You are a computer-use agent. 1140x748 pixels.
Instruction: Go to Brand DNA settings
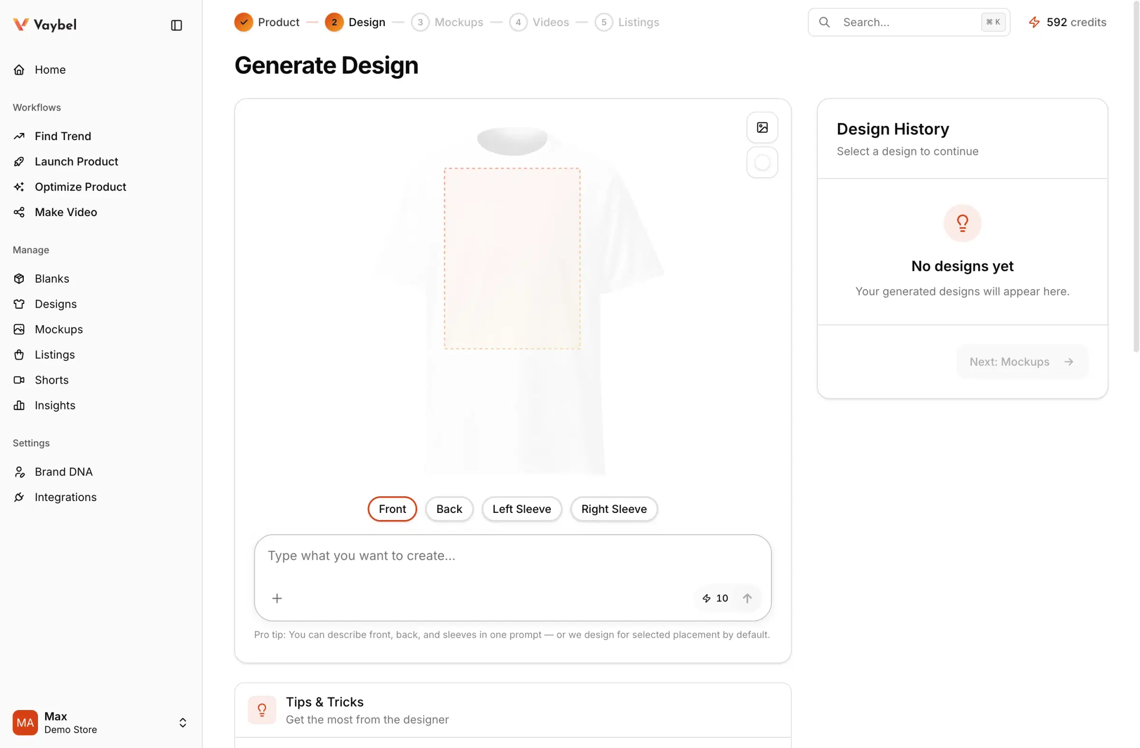[63, 472]
